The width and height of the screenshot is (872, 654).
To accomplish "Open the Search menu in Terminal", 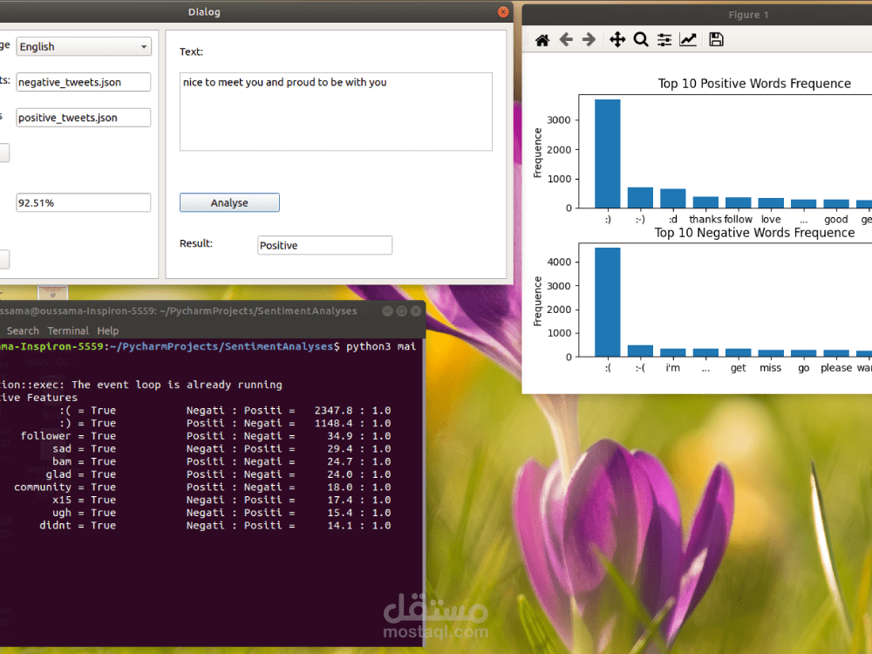I will coord(23,330).
